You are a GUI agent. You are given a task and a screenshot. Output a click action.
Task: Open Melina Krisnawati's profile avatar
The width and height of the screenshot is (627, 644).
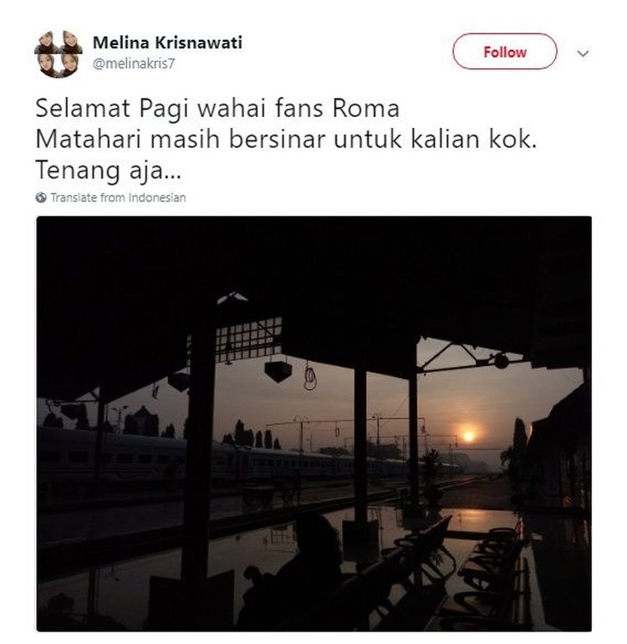[x=58, y=53]
